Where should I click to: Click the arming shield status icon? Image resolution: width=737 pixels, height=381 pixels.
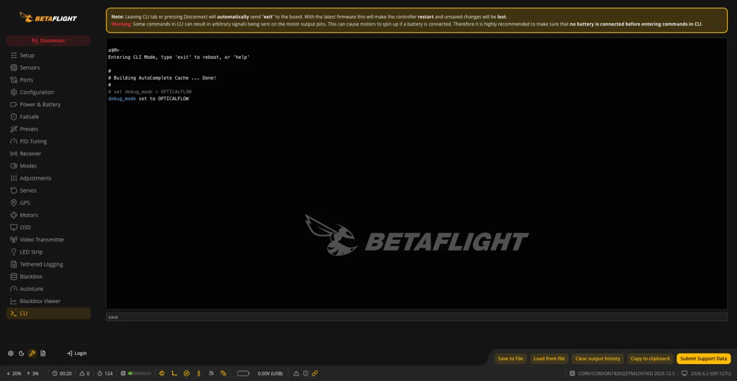click(x=305, y=373)
